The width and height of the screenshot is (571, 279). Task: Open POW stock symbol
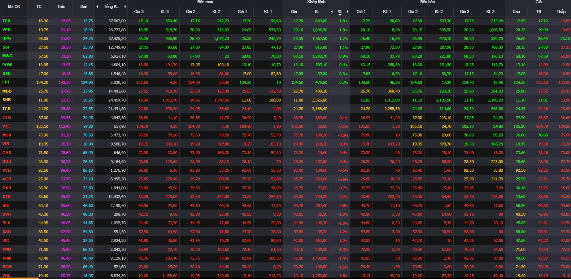(7, 65)
